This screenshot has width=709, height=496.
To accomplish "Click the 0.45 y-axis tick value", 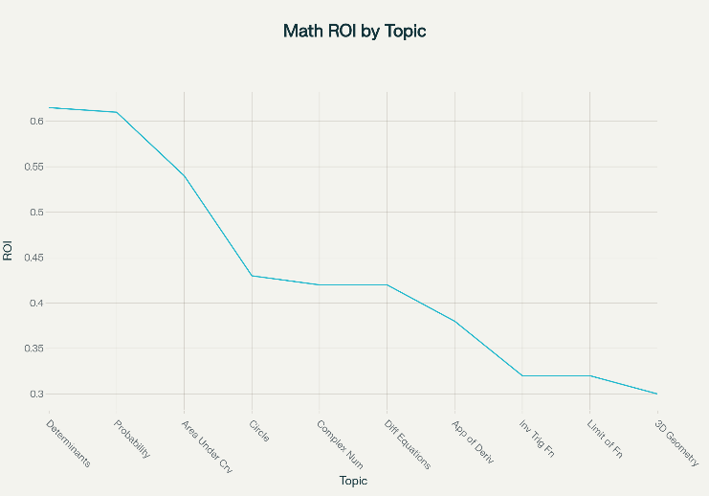I will 33,258.
